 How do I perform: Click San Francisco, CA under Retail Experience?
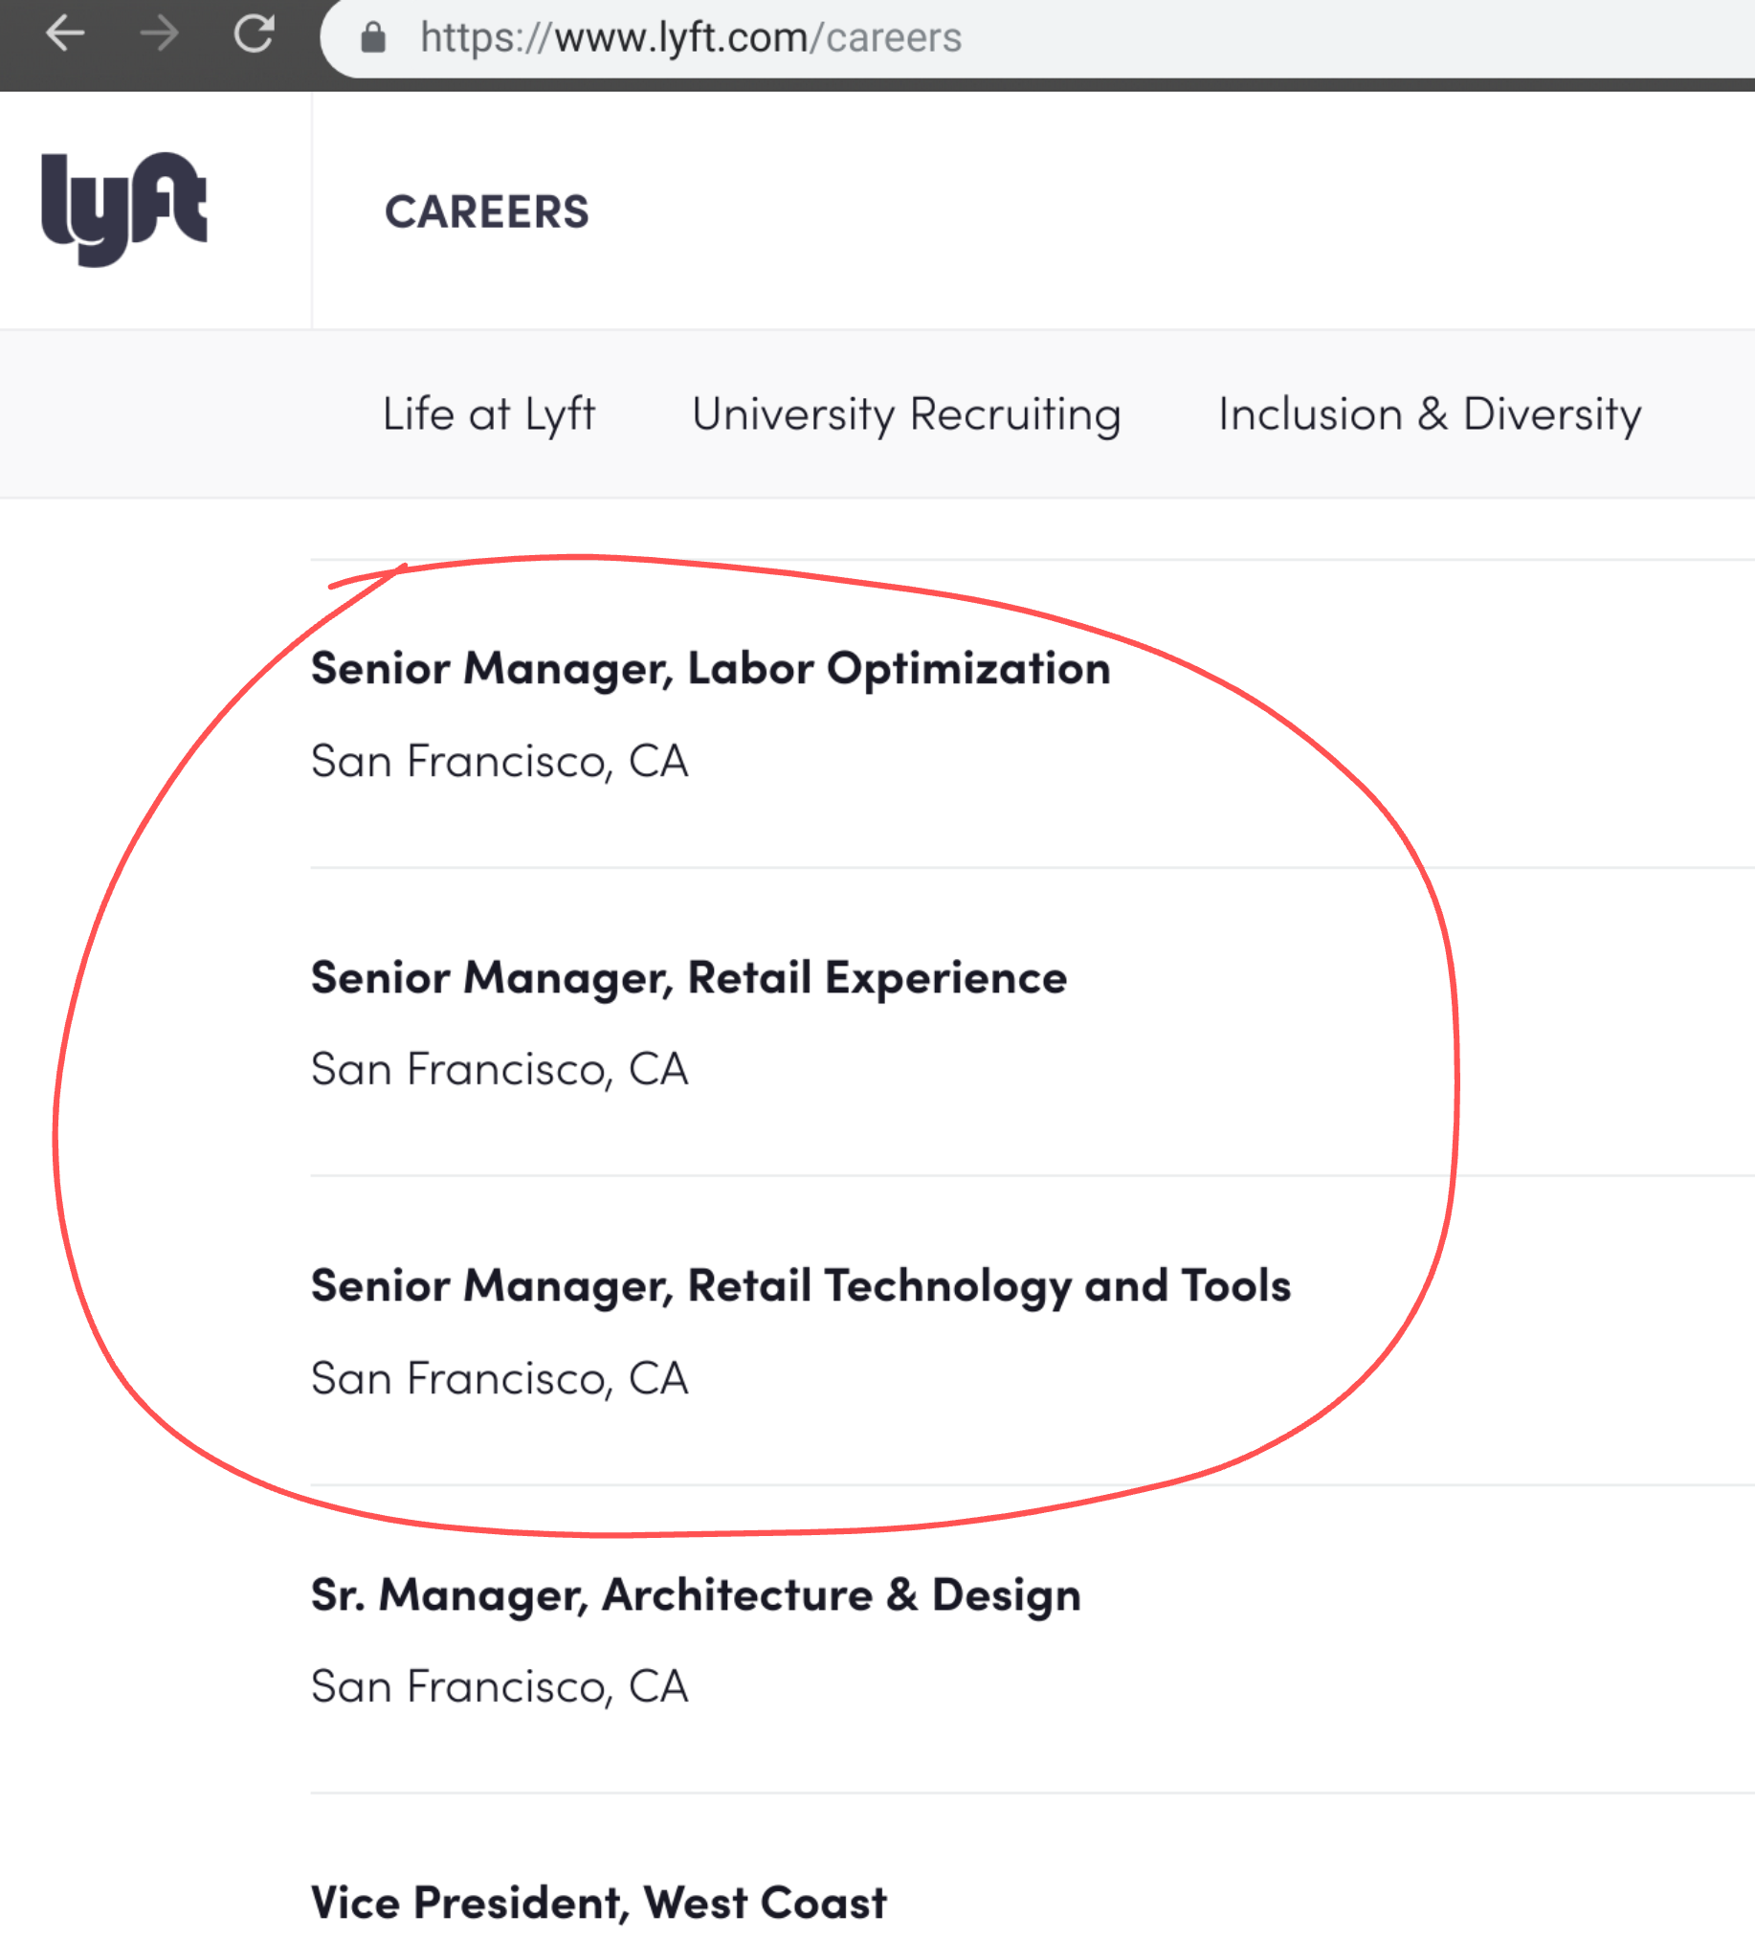click(x=500, y=1070)
